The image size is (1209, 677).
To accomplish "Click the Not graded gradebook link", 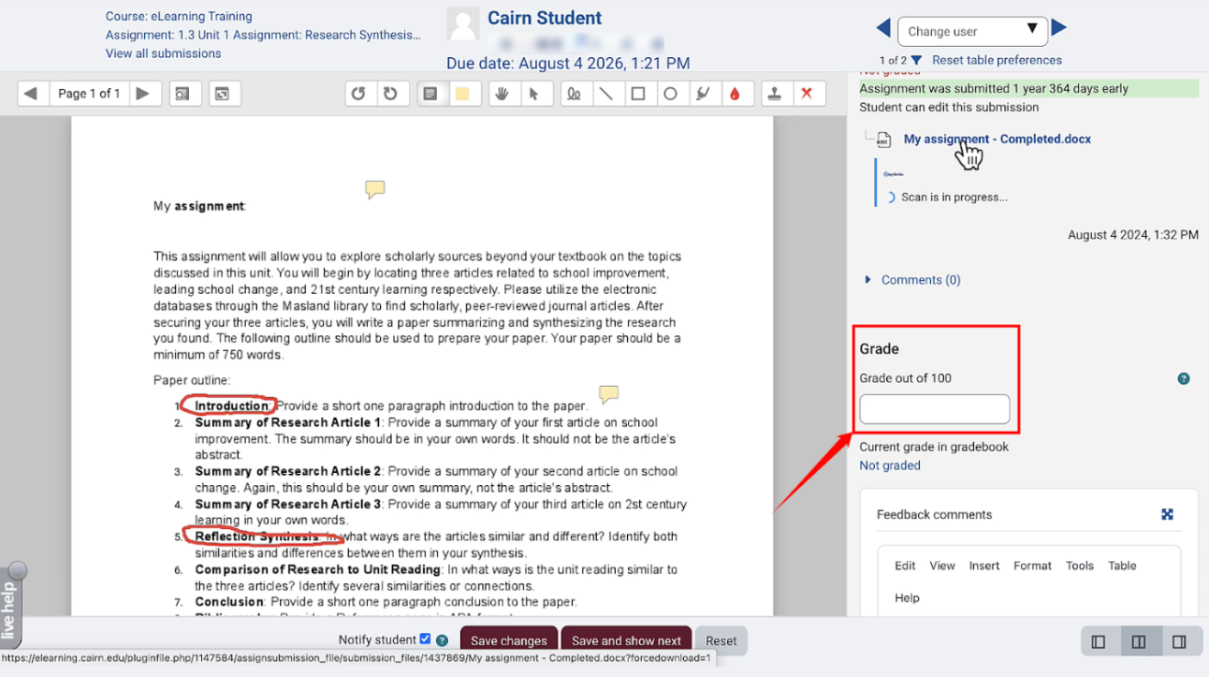I will 890,465.
